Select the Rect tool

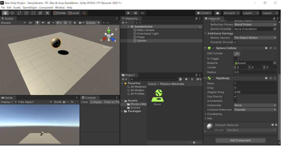[33, 13]
